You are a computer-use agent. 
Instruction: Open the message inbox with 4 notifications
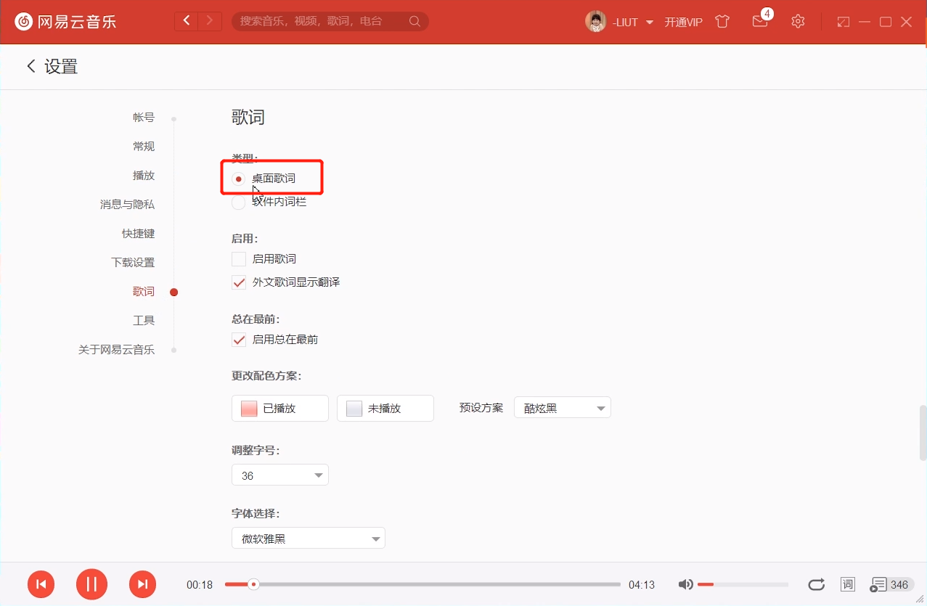coord(760,21)
